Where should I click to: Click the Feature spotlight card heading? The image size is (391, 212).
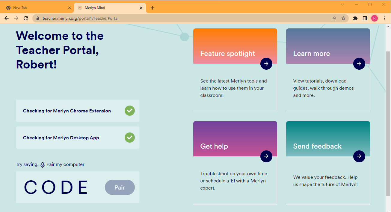coord(228,54)
